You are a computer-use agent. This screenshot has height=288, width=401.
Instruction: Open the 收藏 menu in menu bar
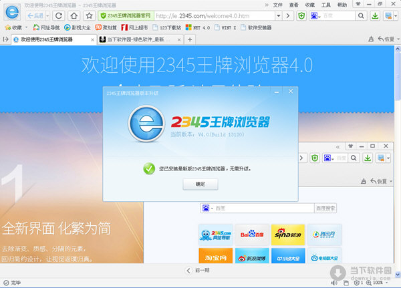tap(309, 5)
